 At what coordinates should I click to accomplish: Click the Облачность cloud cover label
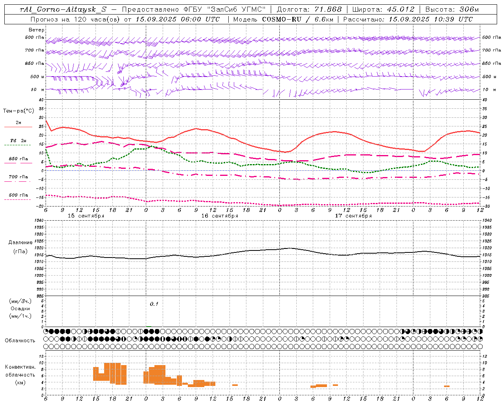point(20,340)
